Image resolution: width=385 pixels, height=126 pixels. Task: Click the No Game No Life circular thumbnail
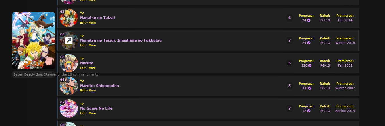[69, 108]
